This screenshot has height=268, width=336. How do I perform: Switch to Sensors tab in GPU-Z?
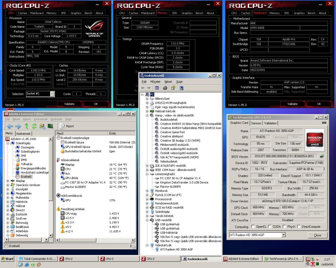tap(256, 123)
